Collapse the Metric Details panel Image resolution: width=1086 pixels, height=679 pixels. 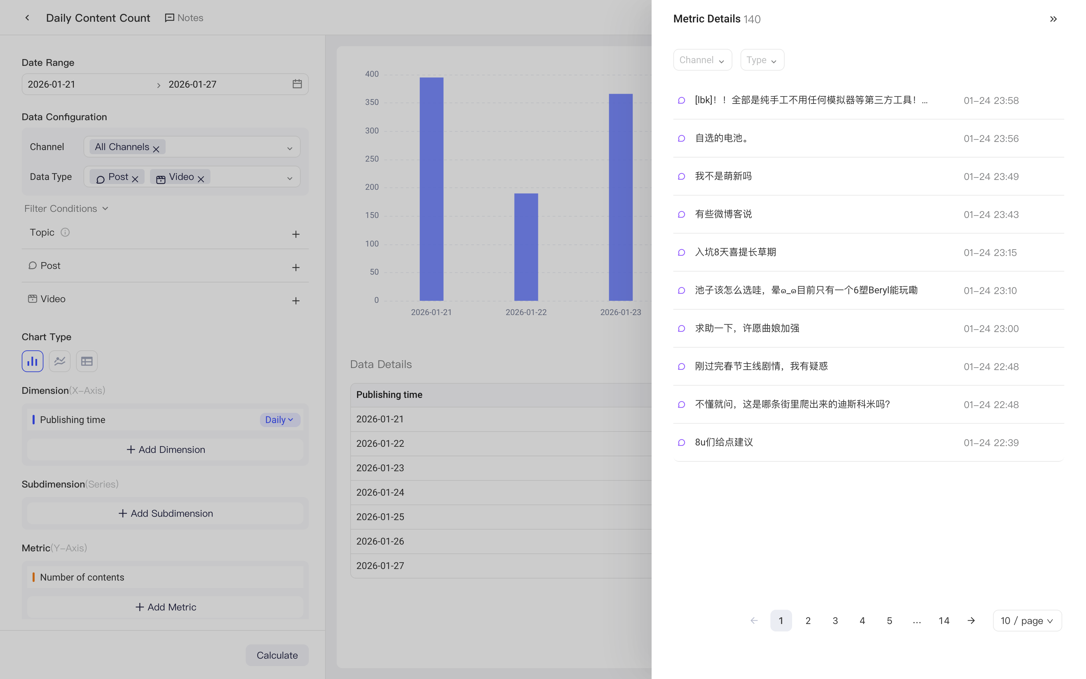tap(1053, 19)
